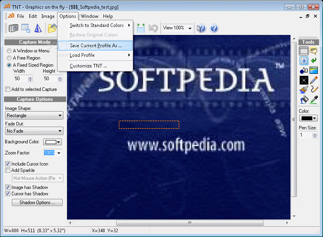Screen dimensions: 323x237
Task: Select the paintbrush tool
Action: (x=304, y=90)
